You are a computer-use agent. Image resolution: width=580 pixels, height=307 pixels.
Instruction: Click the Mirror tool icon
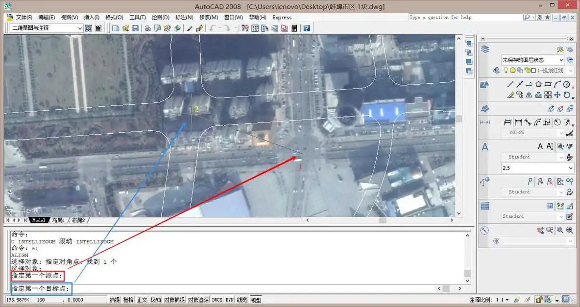530,95
